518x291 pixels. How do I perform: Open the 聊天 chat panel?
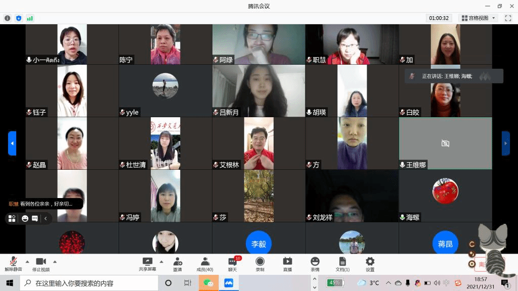pyautogui.click(x=233, y=264)
